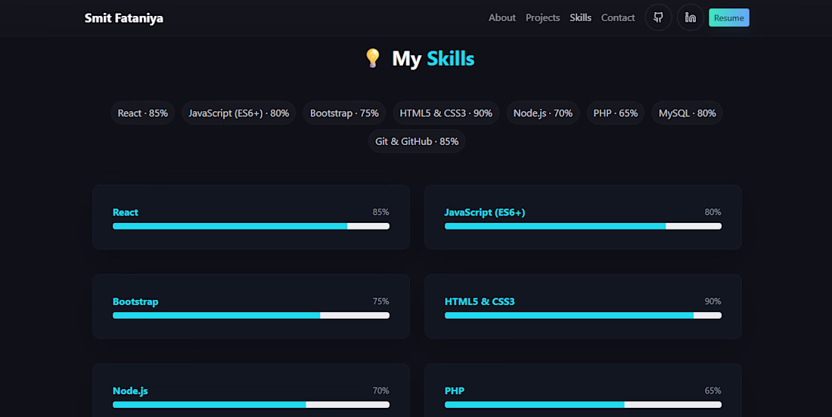Select the JavaScript (ES6+) · 80% chip
The height and width of the screenshot is (417, 832).
pyautogui.click(x=239, y=113)
